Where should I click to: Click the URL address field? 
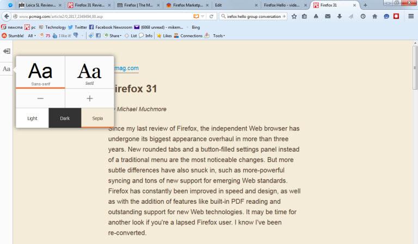[x=105, y=16]
